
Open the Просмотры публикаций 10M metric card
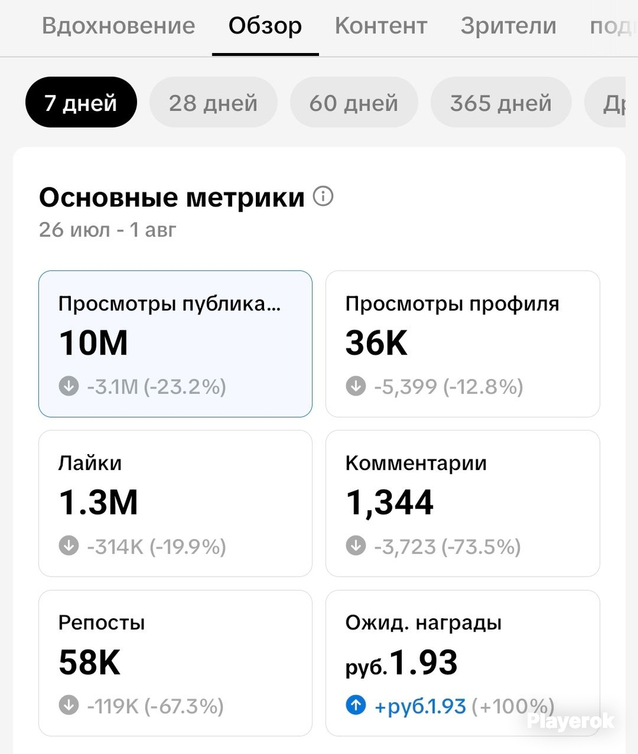coord(175,344)
